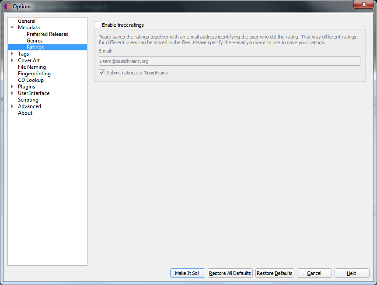Select Metadata in the options tree
Image resolution: width=377 pixels, height=285 pixels.
point(29,28)
